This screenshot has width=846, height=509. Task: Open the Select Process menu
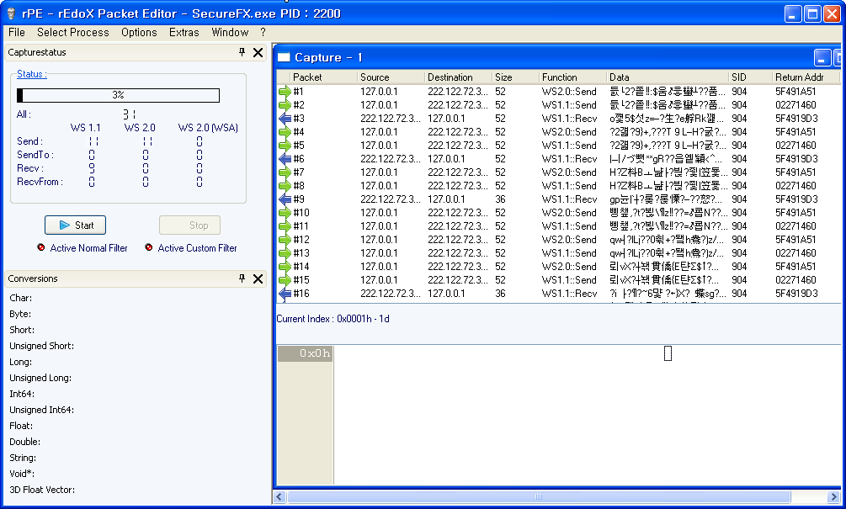(x=73, y=32)
